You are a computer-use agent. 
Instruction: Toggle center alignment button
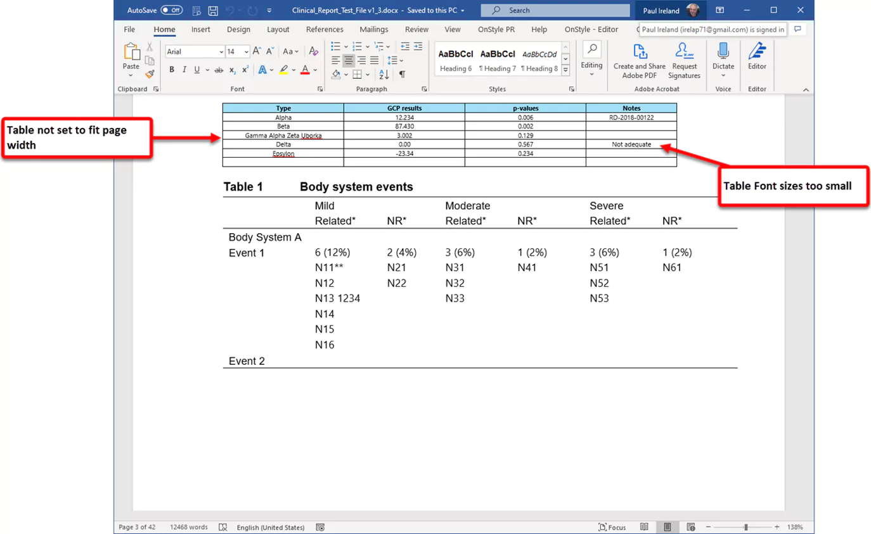coord(349,60)
